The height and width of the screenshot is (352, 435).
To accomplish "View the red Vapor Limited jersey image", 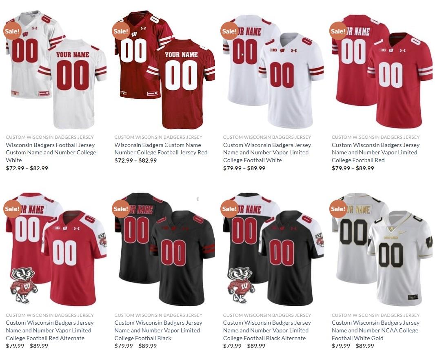I will (382, 71).
